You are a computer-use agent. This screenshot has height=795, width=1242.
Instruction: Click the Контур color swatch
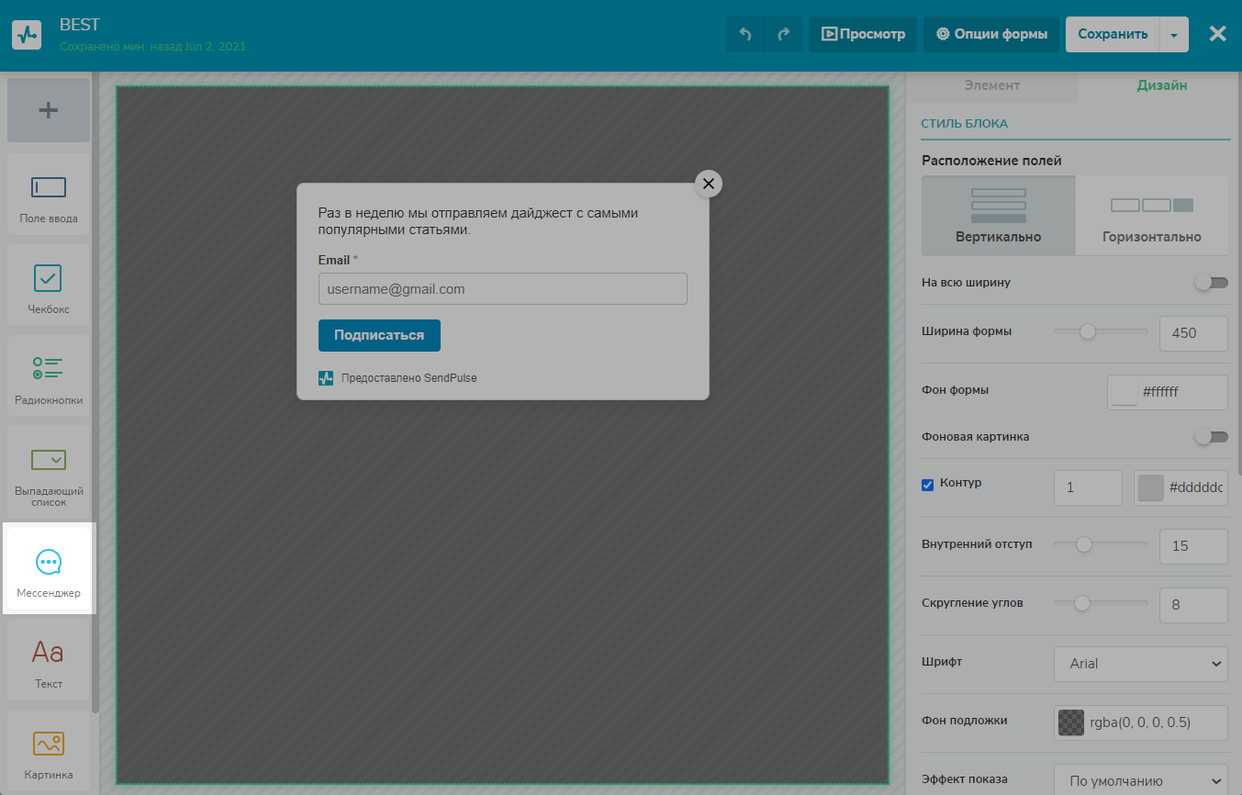click(x=1151, y=488)
